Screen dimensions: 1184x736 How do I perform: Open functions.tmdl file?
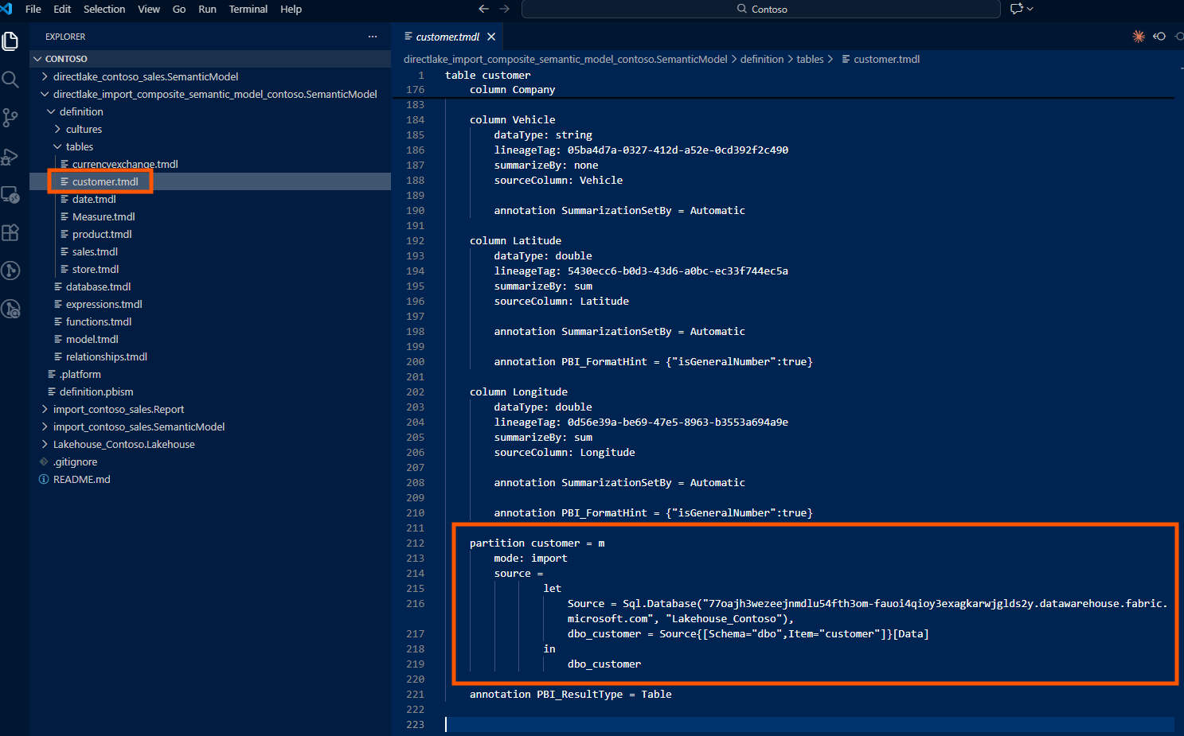point(210,321)
